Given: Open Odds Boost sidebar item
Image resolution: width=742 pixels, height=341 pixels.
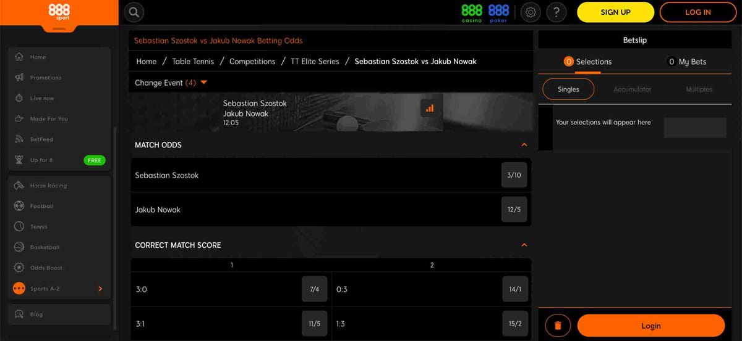Looking at the screenshot, I should click(59, 268).
